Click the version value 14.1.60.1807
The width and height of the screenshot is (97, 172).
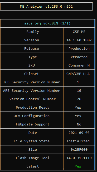[x=79, y=40]
